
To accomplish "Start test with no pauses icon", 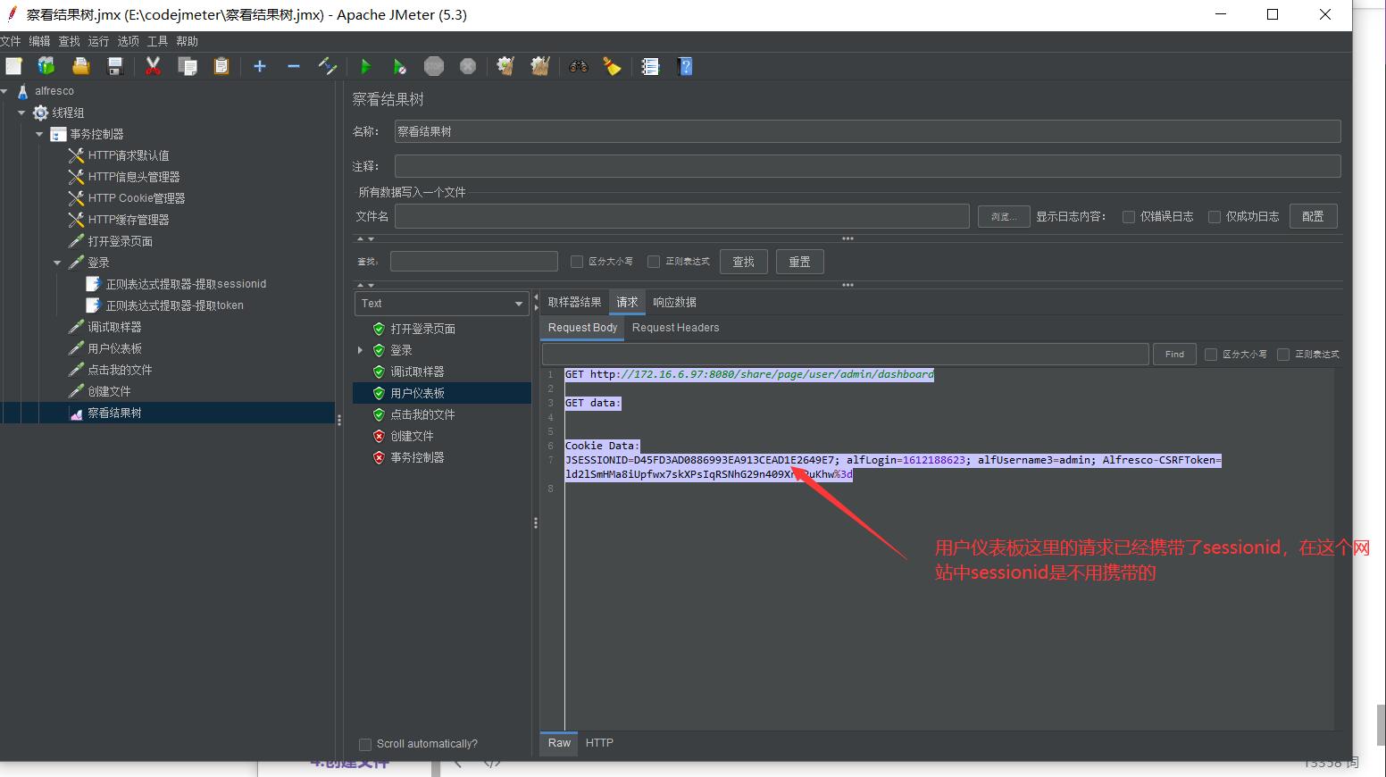I will point(399,66).
